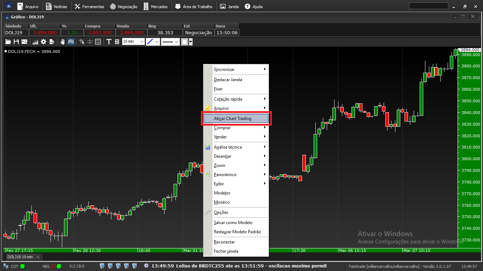
Task: Open the 15 min period dropdown
Action: coord(133,42)
